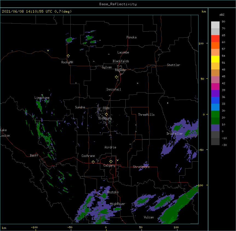Pick the lightest gray swatch at legend top

click(215, 25)
